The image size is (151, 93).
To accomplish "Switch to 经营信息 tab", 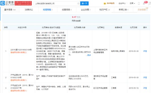I will click(67, 10).
